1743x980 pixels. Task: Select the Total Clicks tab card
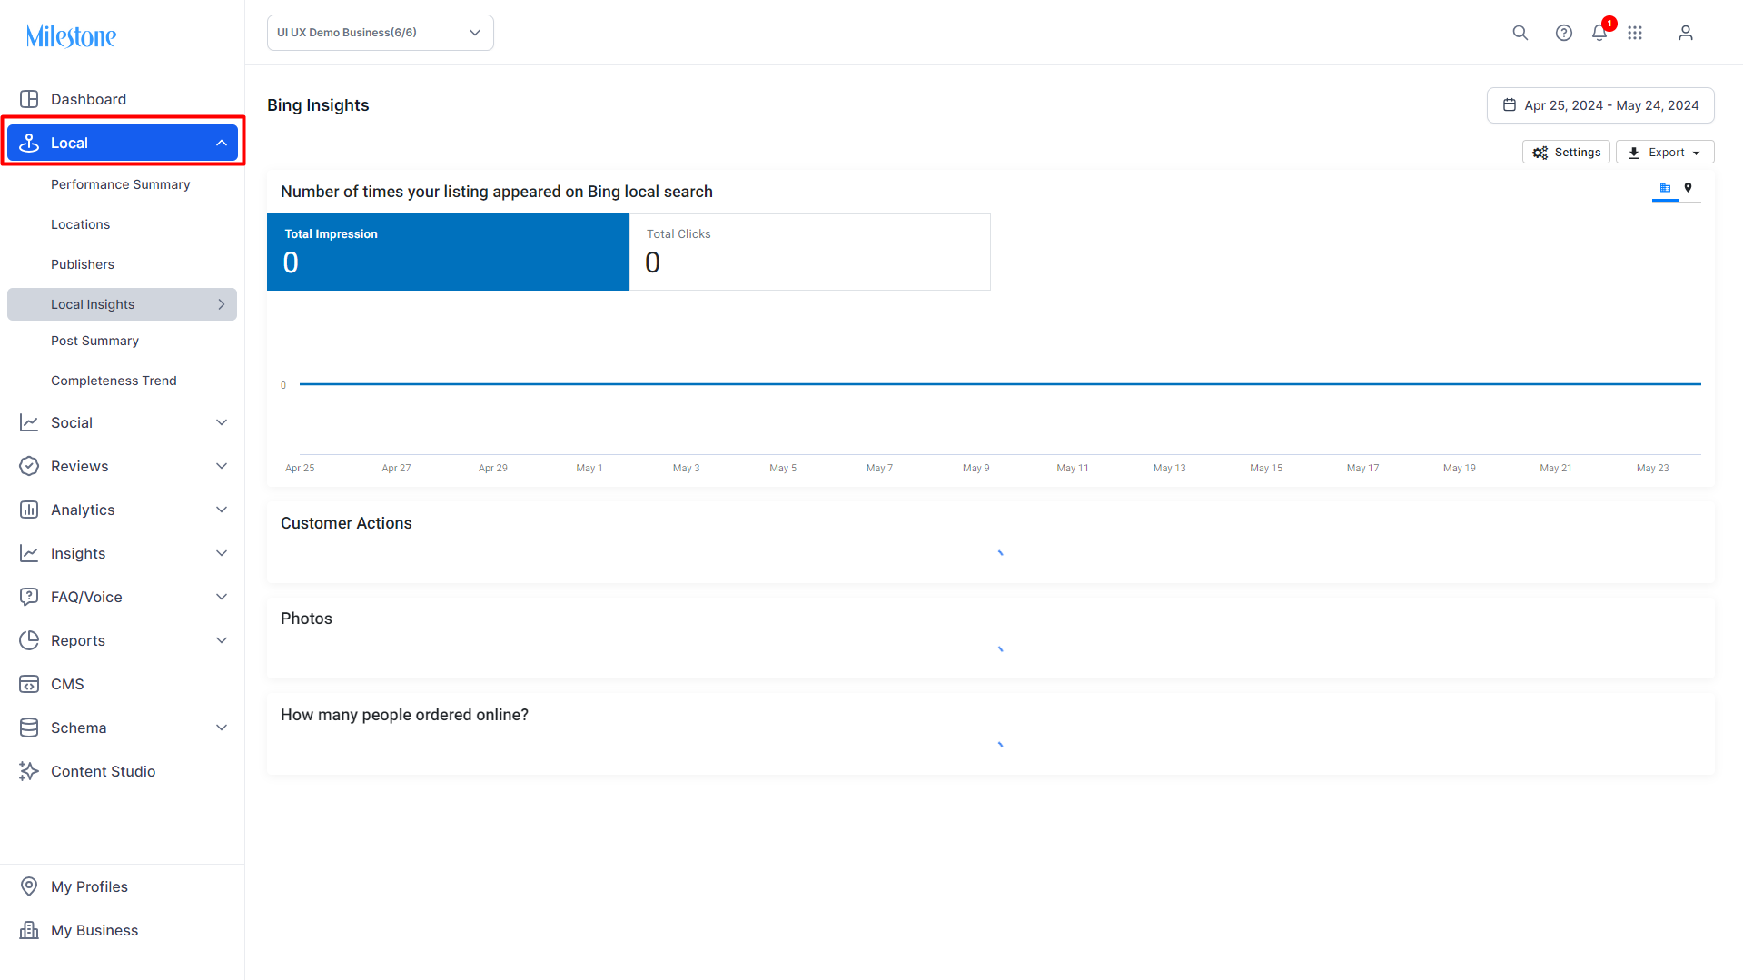coord(810,252)
